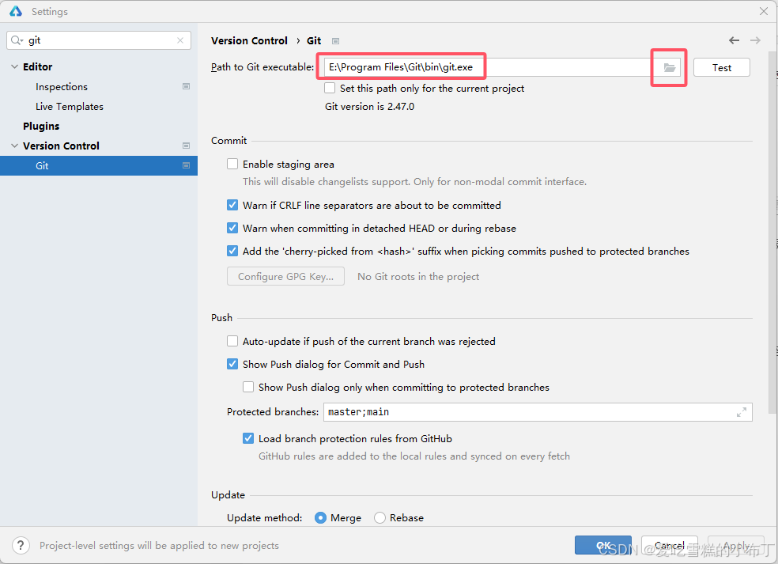Click the Protected branches input field
Viewport: 778px width, 564px height.
(x=538, y=412)
